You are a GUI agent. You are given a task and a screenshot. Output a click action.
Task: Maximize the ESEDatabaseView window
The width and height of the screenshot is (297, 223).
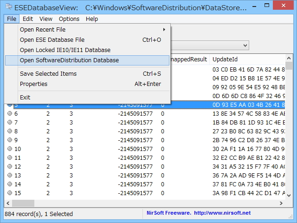click(267, 6)
